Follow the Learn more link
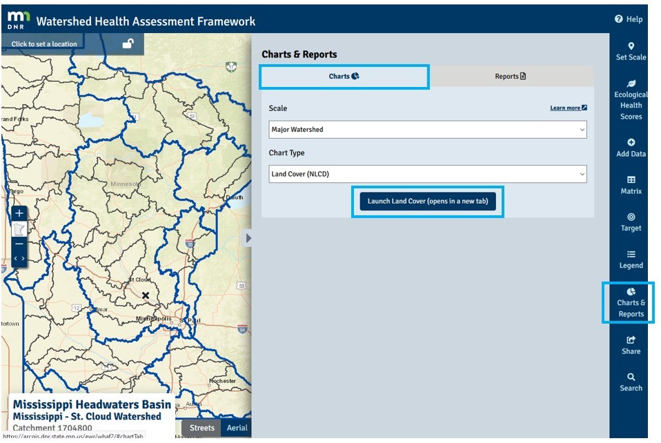 coord(568,108)
